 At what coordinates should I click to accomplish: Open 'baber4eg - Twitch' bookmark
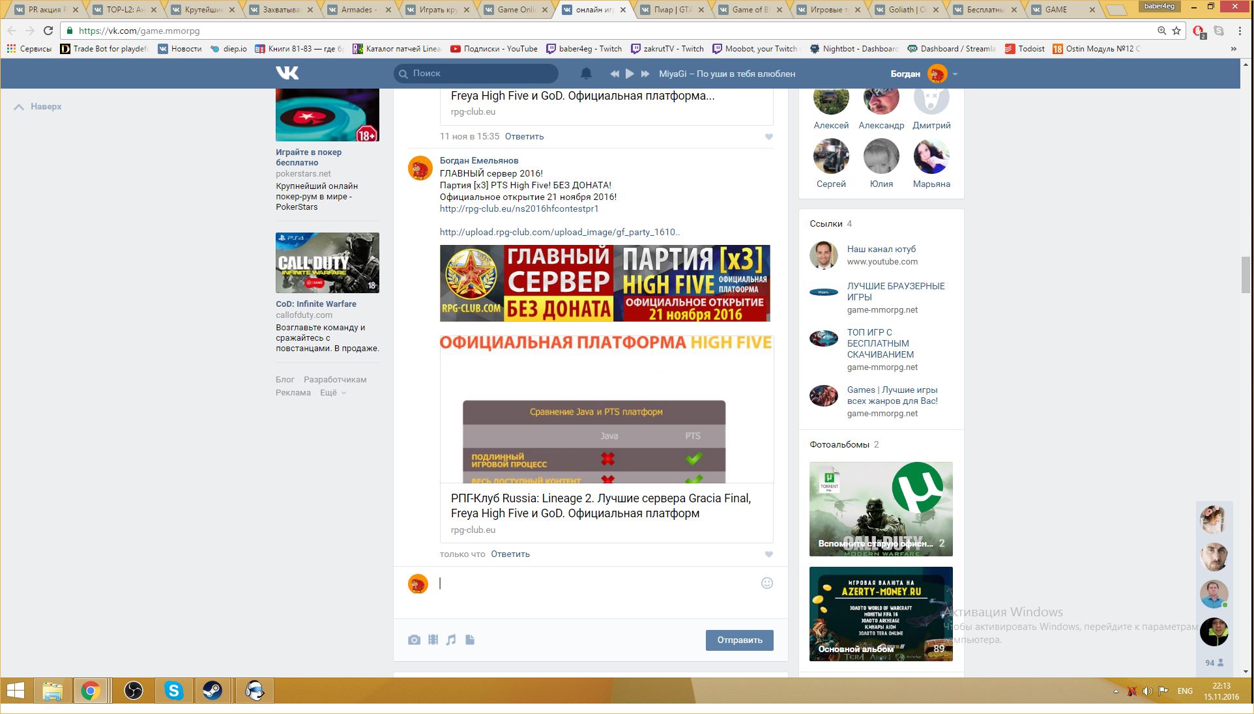pyautogui.click(x=584, y=49)
